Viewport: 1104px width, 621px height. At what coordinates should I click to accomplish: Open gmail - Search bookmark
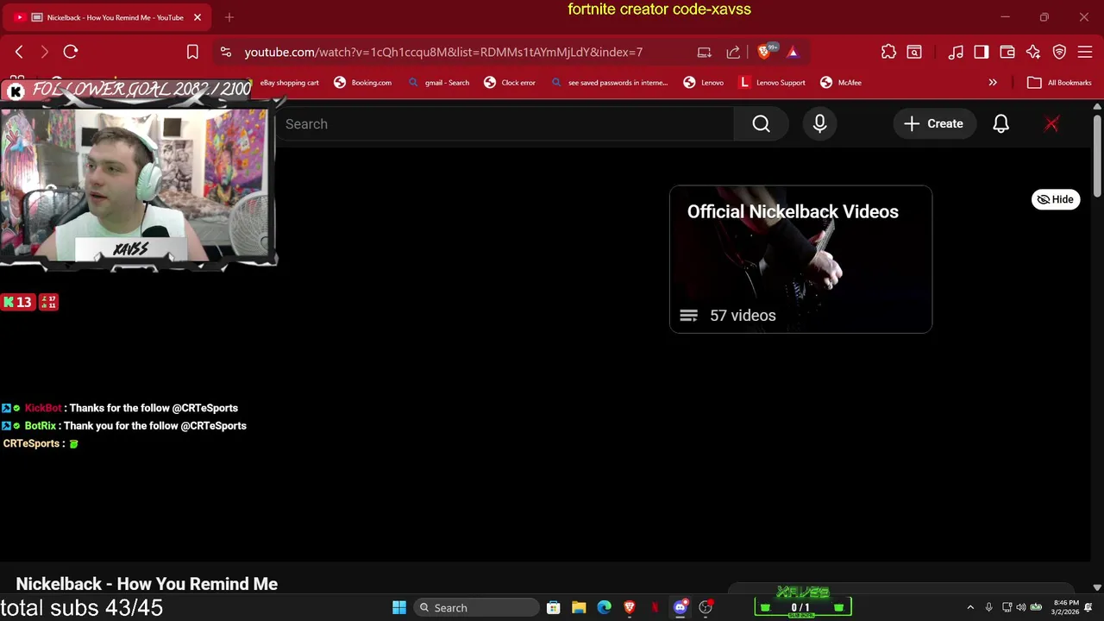(439, 83)
